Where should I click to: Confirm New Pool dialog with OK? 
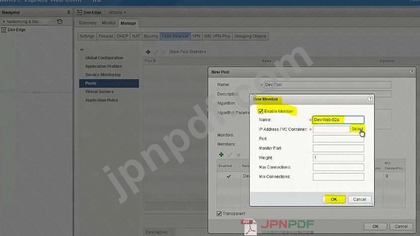pos(375,226)
